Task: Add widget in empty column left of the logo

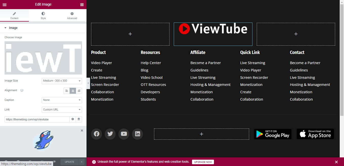Action: [x=130, y=34]
